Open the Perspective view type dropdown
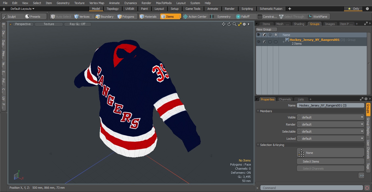This screenshot has height=192, width=372. click(23, 24)
